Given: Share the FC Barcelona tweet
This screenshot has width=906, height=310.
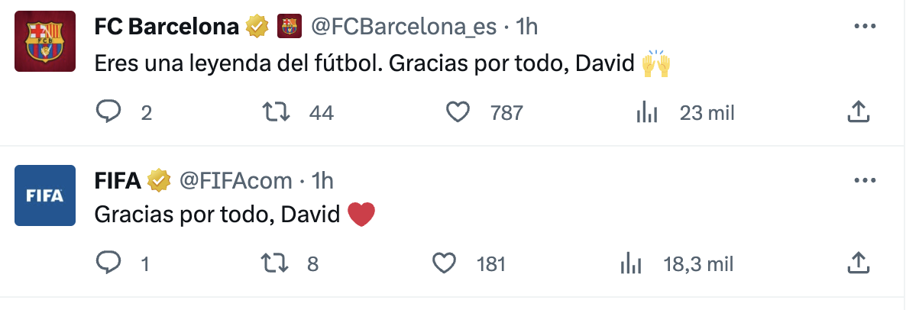Looking at the screenshot, I should 859,113.
